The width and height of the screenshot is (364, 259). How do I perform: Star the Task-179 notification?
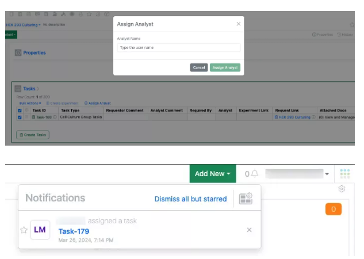pyautogui.click(x=24, y=230)
